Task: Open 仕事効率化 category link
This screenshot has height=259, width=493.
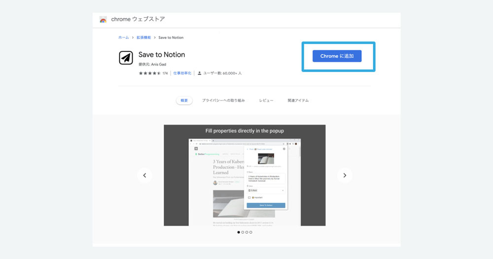Action: click(x=182, y=74)
